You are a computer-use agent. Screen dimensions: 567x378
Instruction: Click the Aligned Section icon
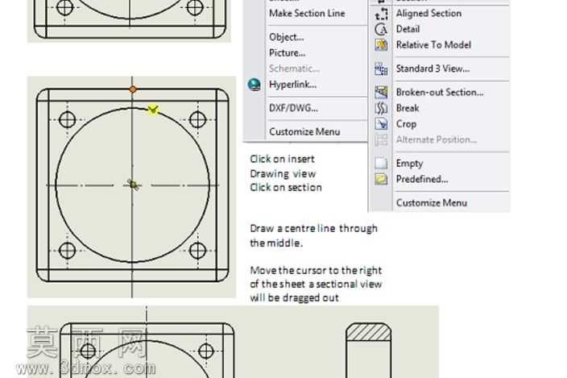381,14
